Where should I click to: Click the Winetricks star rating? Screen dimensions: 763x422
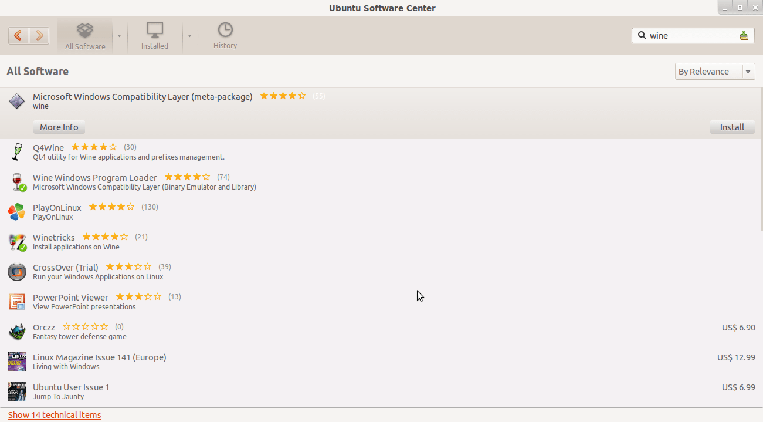click(x=105, y=237)
